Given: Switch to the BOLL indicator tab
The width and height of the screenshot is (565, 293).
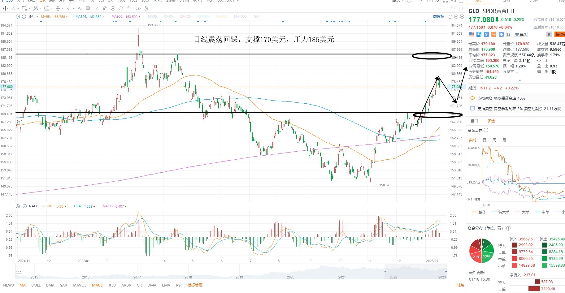Looking at the screenshot, I should pos(36,285).
